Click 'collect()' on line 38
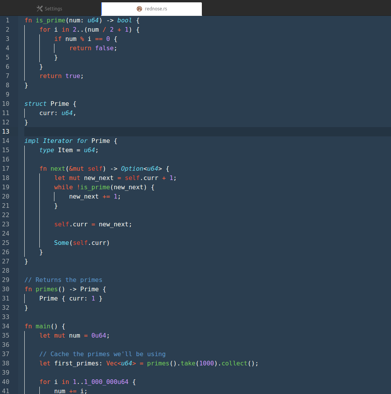The image size is (391, 394). tap(238, 363)
